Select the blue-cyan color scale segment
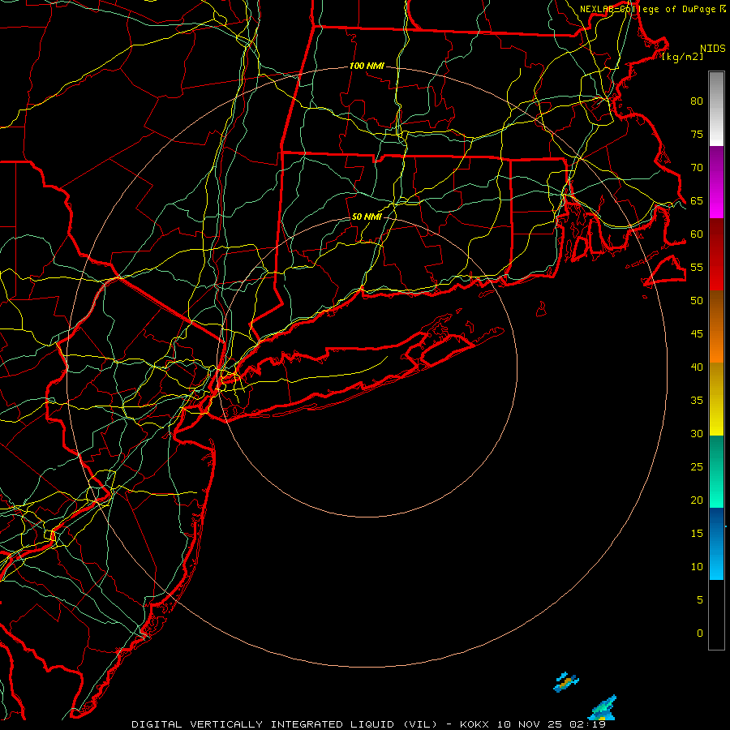 [x=716, y=543]
